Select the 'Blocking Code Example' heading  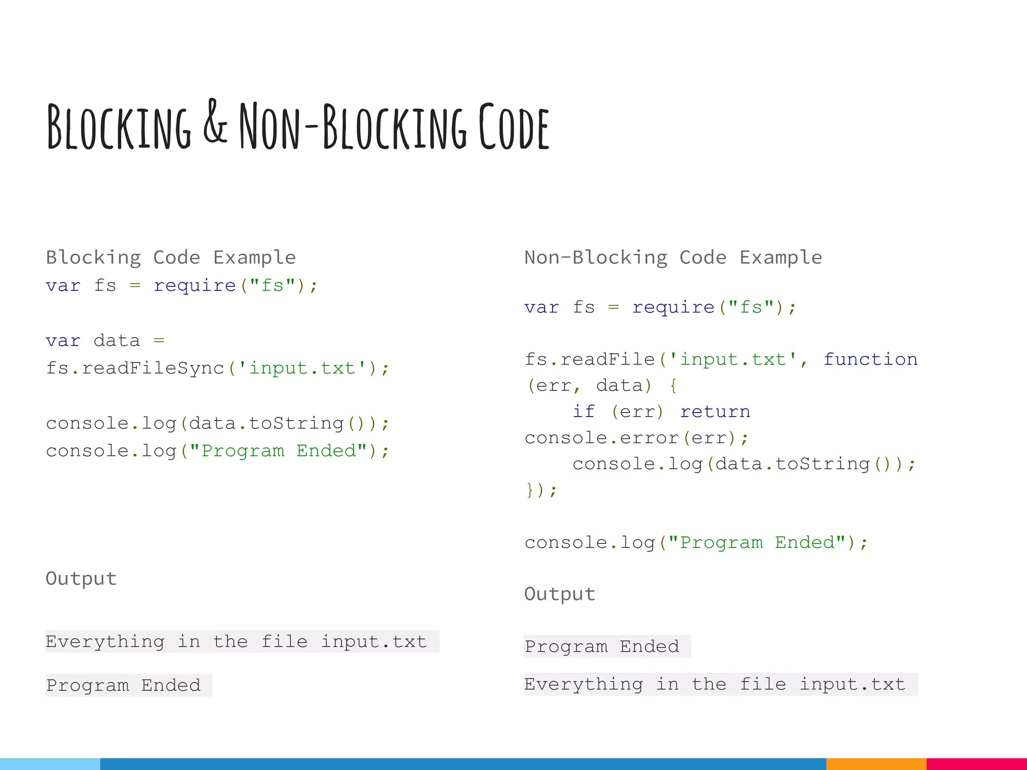[171, 258]
